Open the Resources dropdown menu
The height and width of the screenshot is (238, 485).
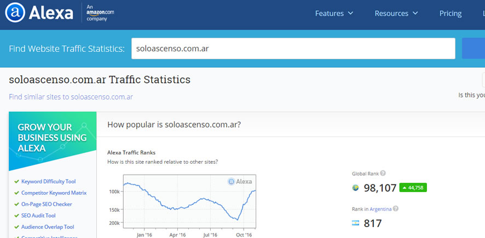(x=396, y=14)
